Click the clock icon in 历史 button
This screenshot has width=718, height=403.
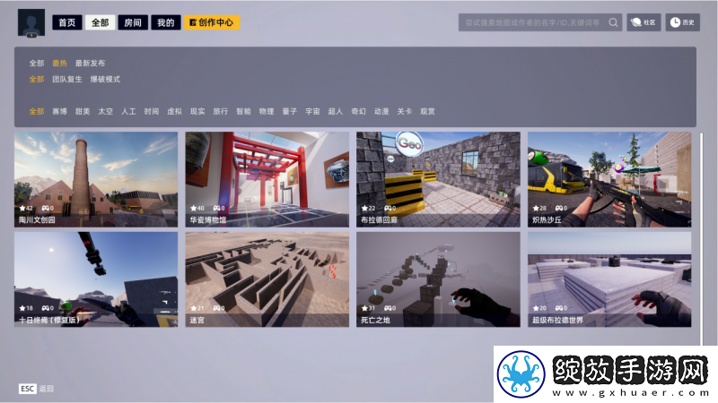675,22
